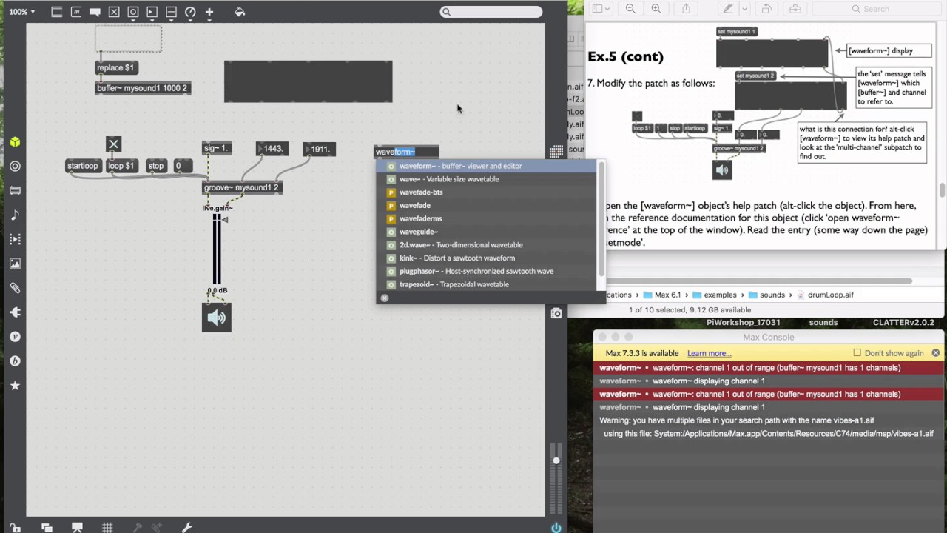Open the Preview sidebar view dropdown
Viewport: 947px width, 533px height.
point(601,9)
